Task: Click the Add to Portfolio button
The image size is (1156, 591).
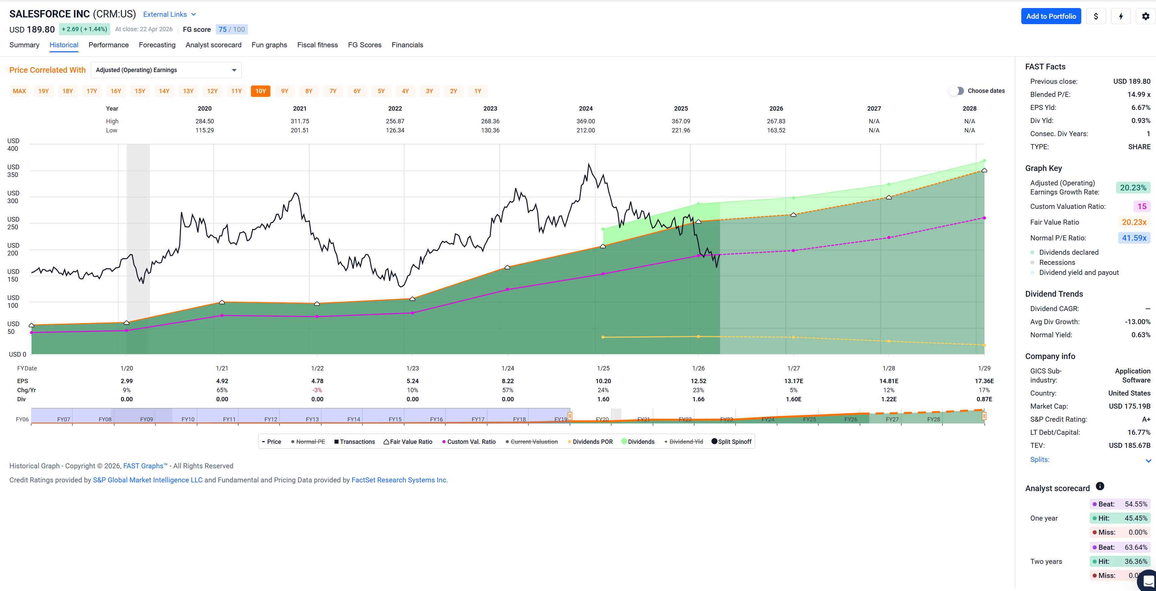Action: tap(1051, 16)
